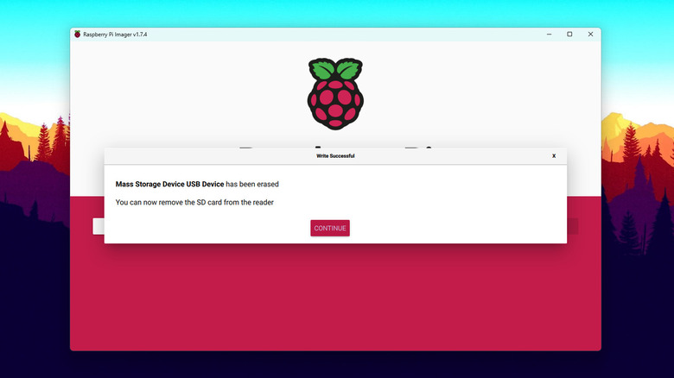Viewport: 674px width, 378px height.
Task: Click the 'Write Successful' dialog title
Action: click(335, 156)
